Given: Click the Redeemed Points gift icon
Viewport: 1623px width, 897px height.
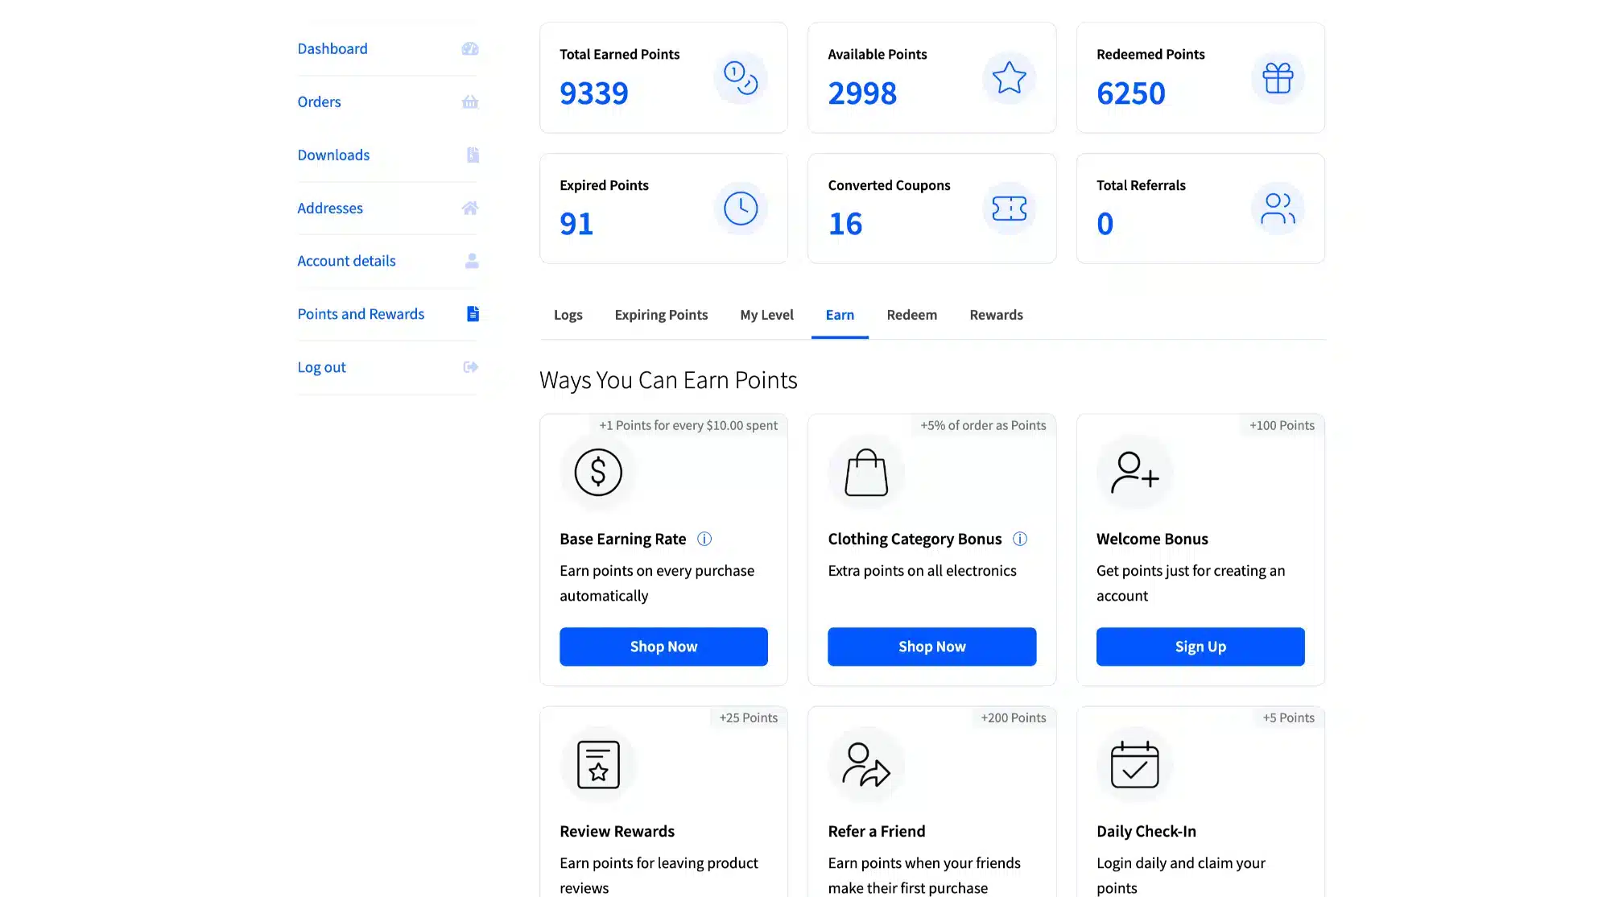Looking at the screenshot, I should coord(1278,78).
